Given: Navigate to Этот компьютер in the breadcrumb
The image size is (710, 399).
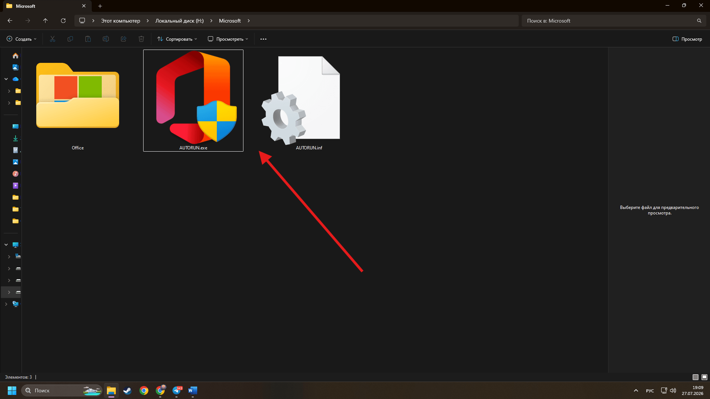Looking at the screenshot, I should (x=121, y=21).
